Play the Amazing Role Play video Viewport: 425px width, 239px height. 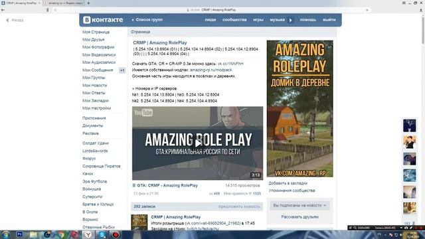tap(198, 143)
